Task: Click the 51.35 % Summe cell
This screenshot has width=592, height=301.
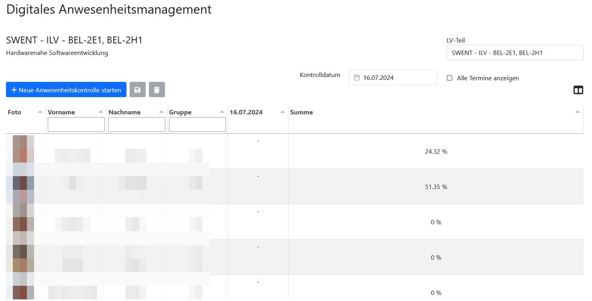Action: (436, 187)
